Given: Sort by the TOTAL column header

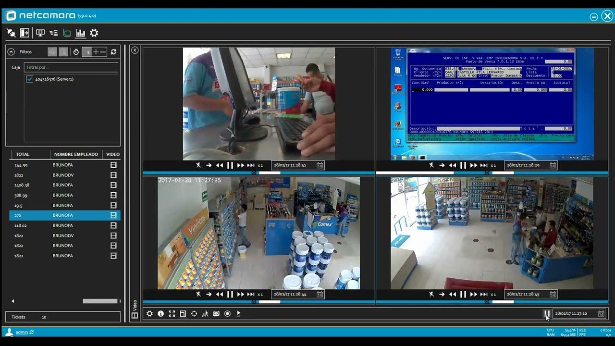Looking at the screenshot, I should pyautogui.click(x=23, y=154).
